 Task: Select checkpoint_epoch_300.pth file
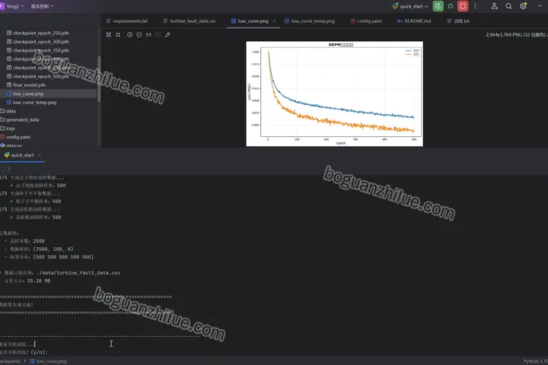click(41, 42)
